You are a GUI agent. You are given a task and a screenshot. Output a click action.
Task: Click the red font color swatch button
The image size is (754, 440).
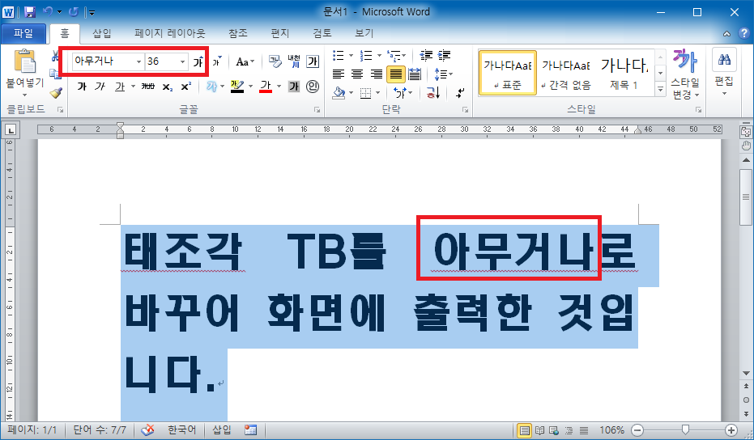point(266,87)
